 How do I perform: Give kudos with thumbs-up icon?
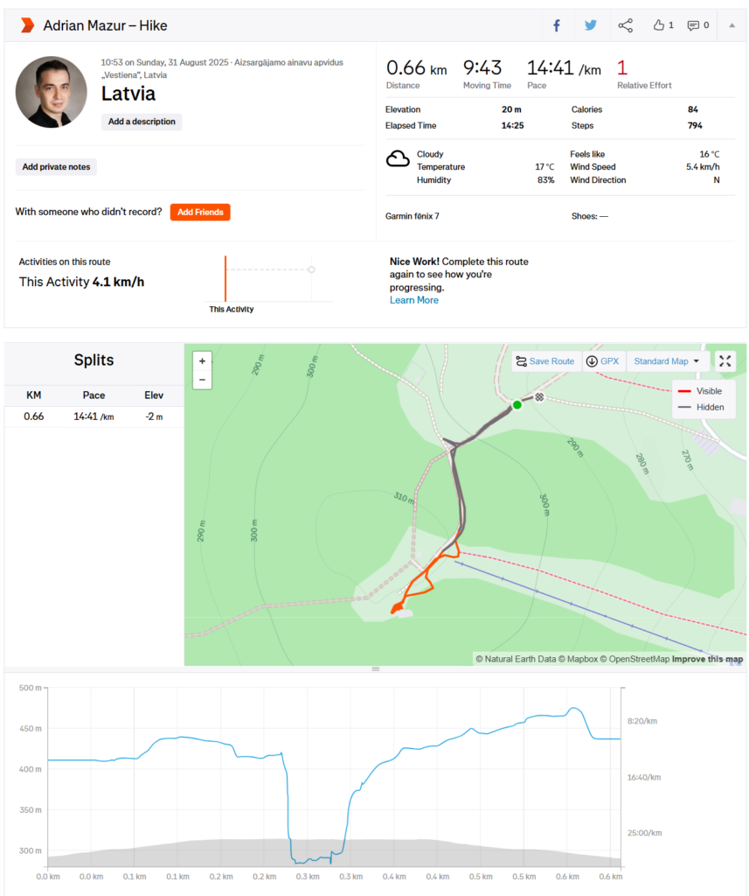[662, 25]
